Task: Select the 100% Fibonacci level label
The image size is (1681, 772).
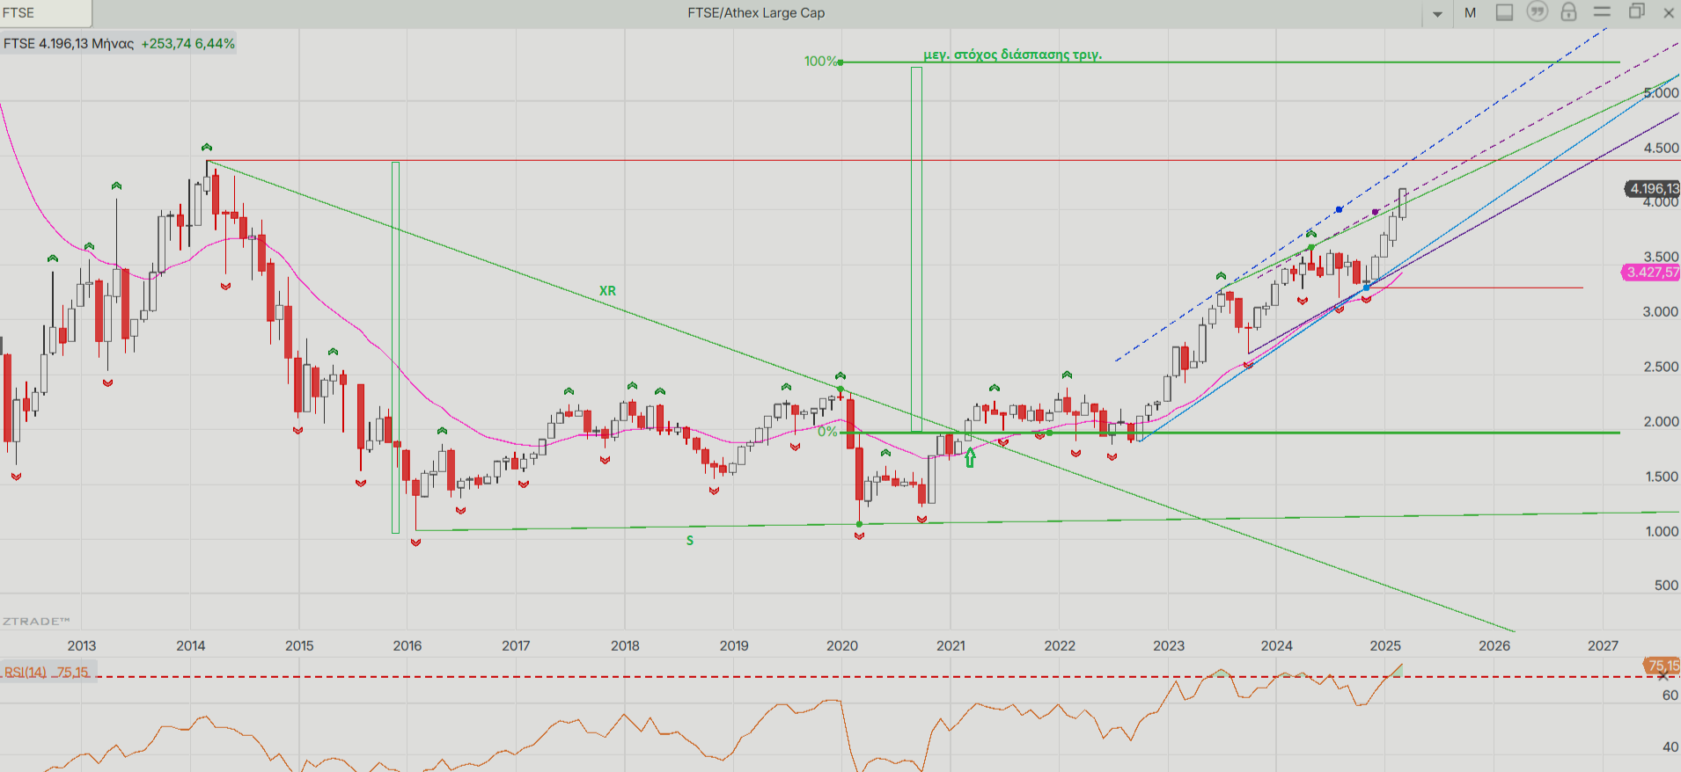Action: pos(819,61)
